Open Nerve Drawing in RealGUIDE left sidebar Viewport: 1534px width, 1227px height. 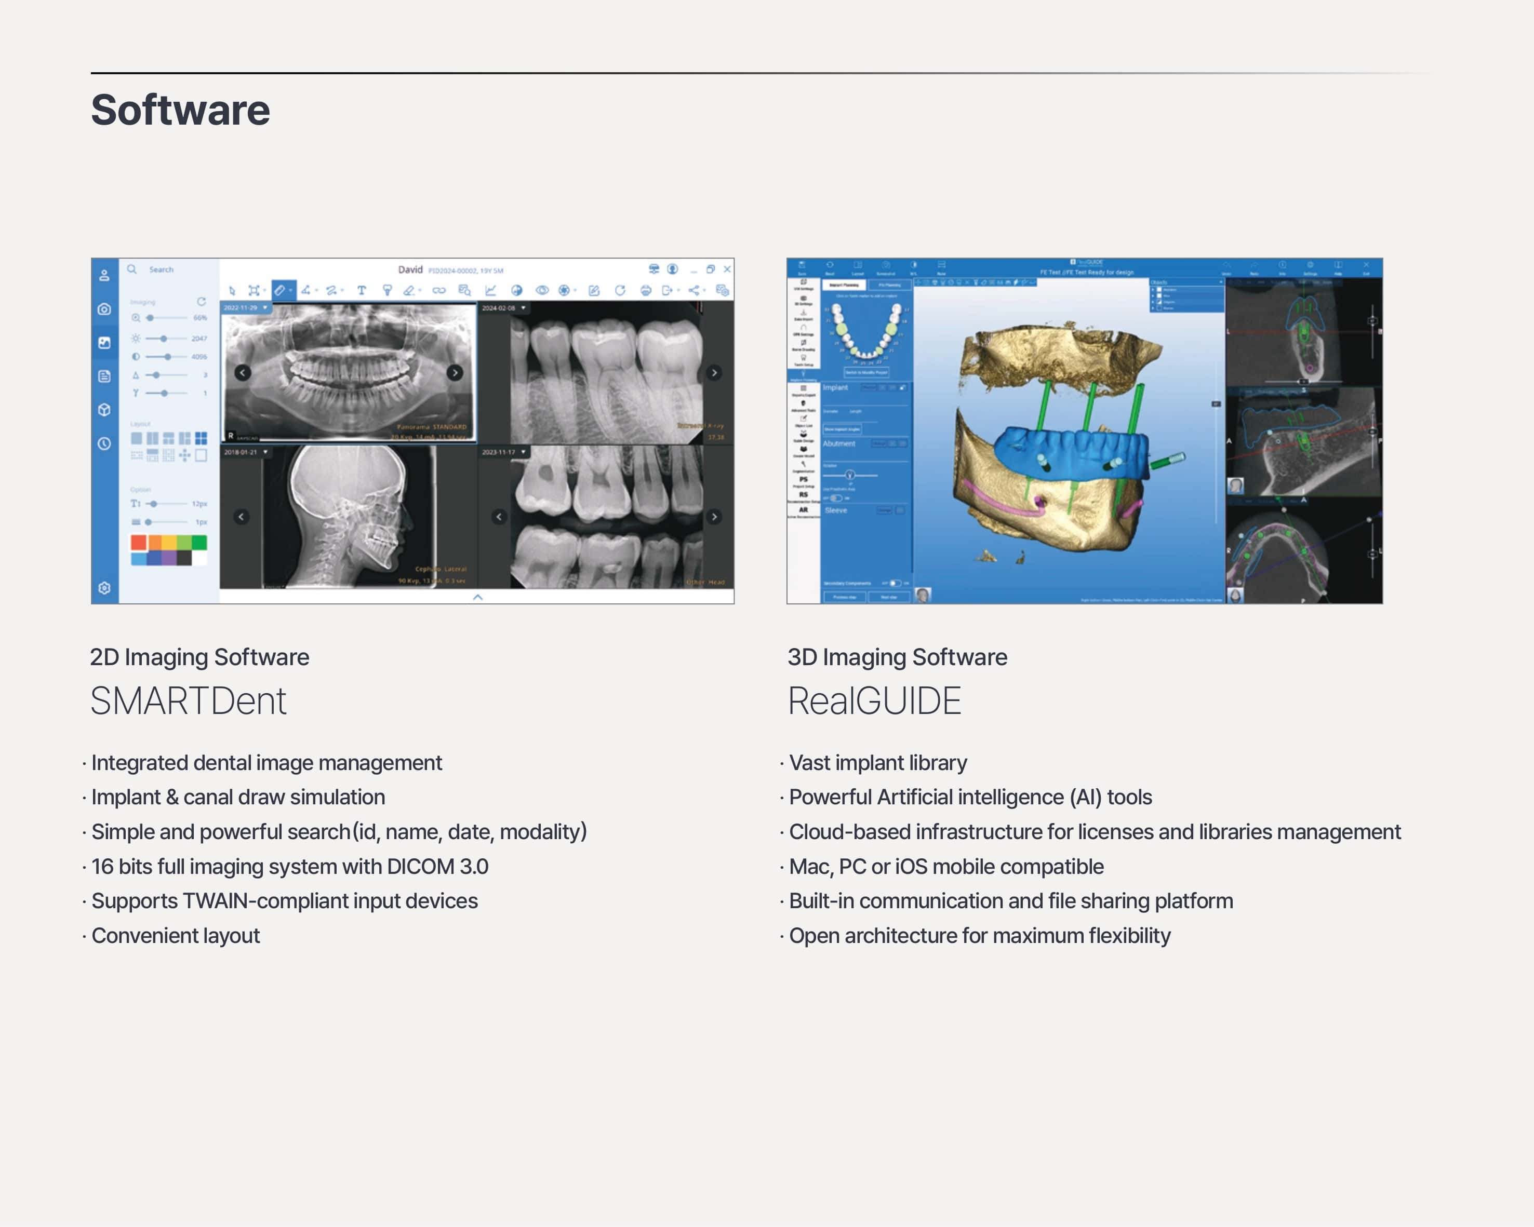(804, 346)
